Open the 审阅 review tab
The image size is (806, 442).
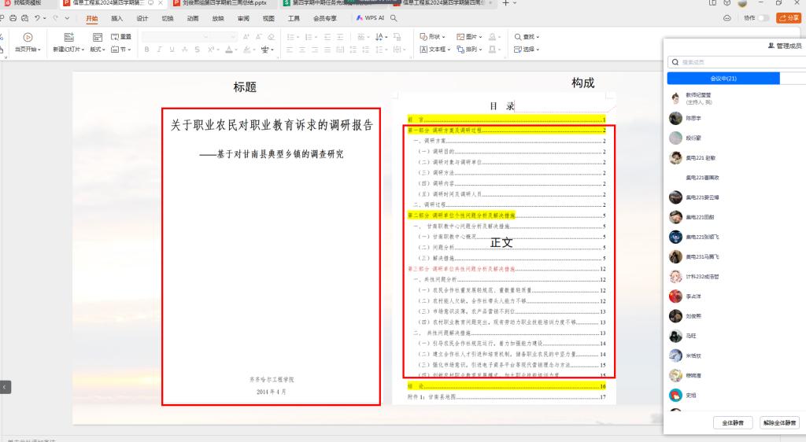click(x=243, y=17)
